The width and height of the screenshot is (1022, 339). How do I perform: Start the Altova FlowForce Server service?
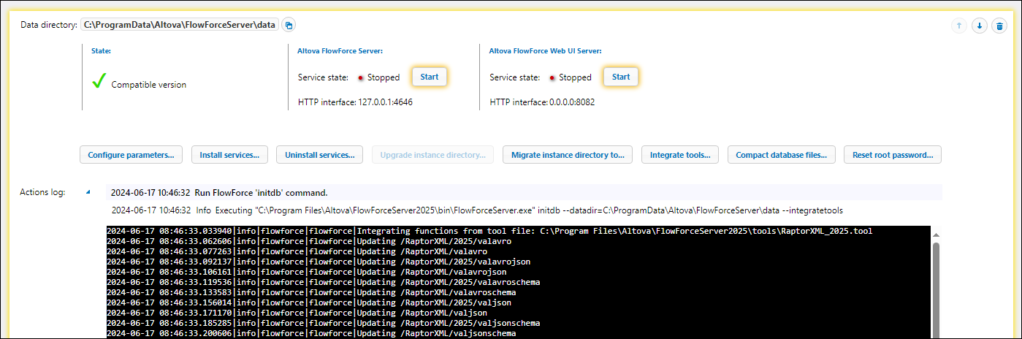(x=429, y=77)
